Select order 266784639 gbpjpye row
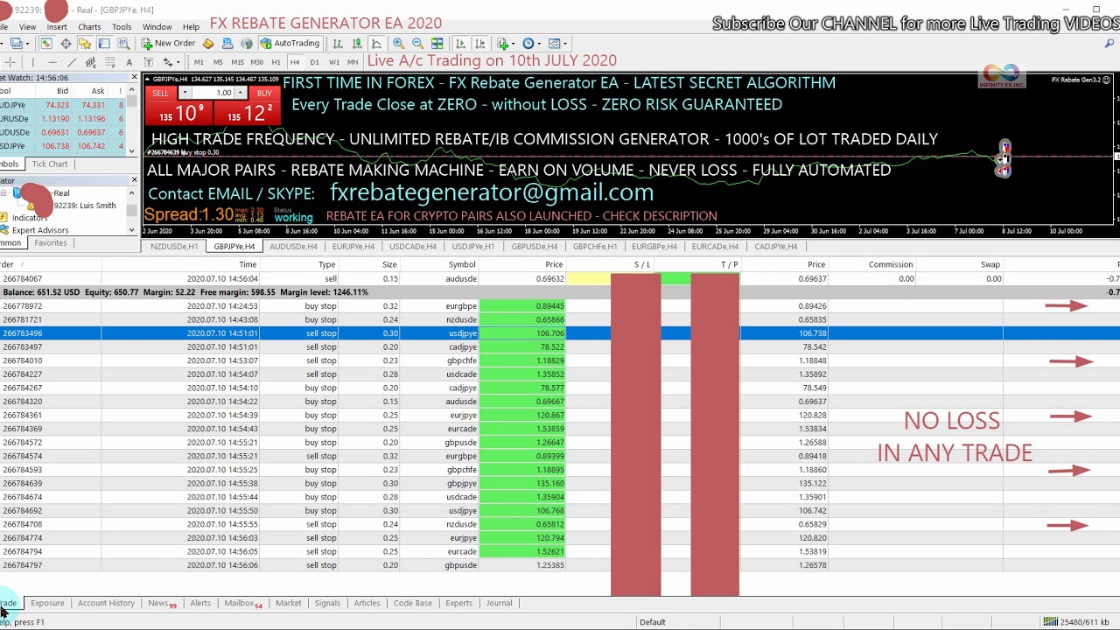Viewport: 1120px width, 630px height. tap(560, 483)
